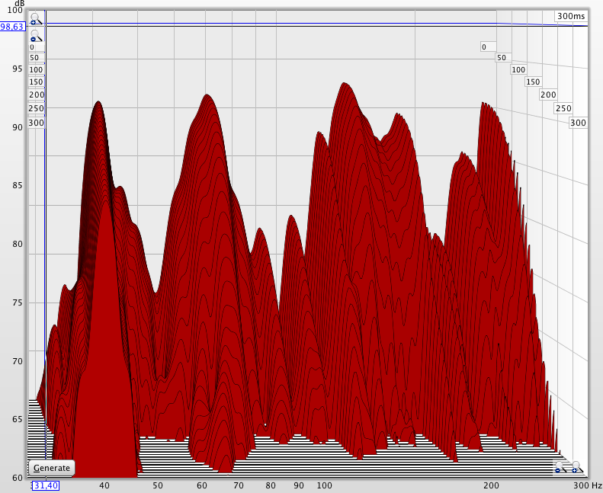
Task: Click the 50 ms label on right perspective scale
Action: pos(503,58)
